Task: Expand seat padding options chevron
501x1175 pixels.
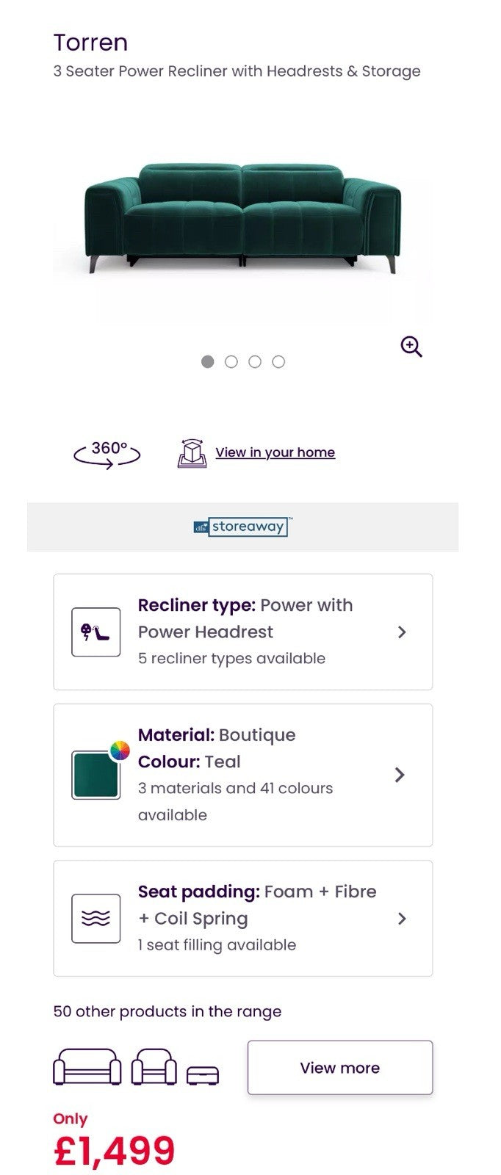Action: click(402, 918)
